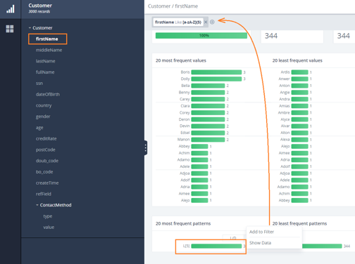
Task: Select age field in tree
Action: pos(39,128)
